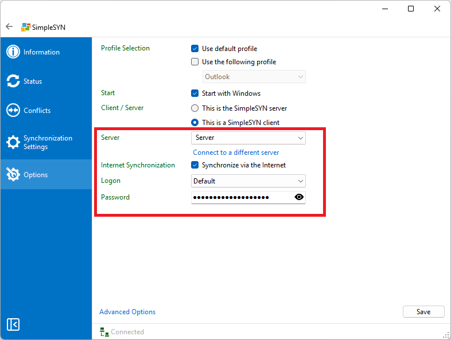The image size is (451, 340).
Task: Click the Connected network status icon
Action: (104, 332)
